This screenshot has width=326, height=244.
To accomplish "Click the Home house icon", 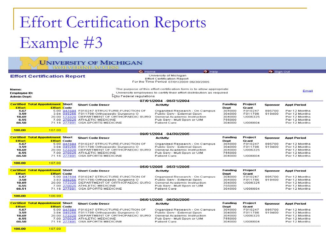I will click(141, 71).
